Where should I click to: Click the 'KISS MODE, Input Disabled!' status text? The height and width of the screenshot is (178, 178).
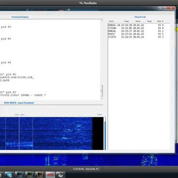pos(19,103)
